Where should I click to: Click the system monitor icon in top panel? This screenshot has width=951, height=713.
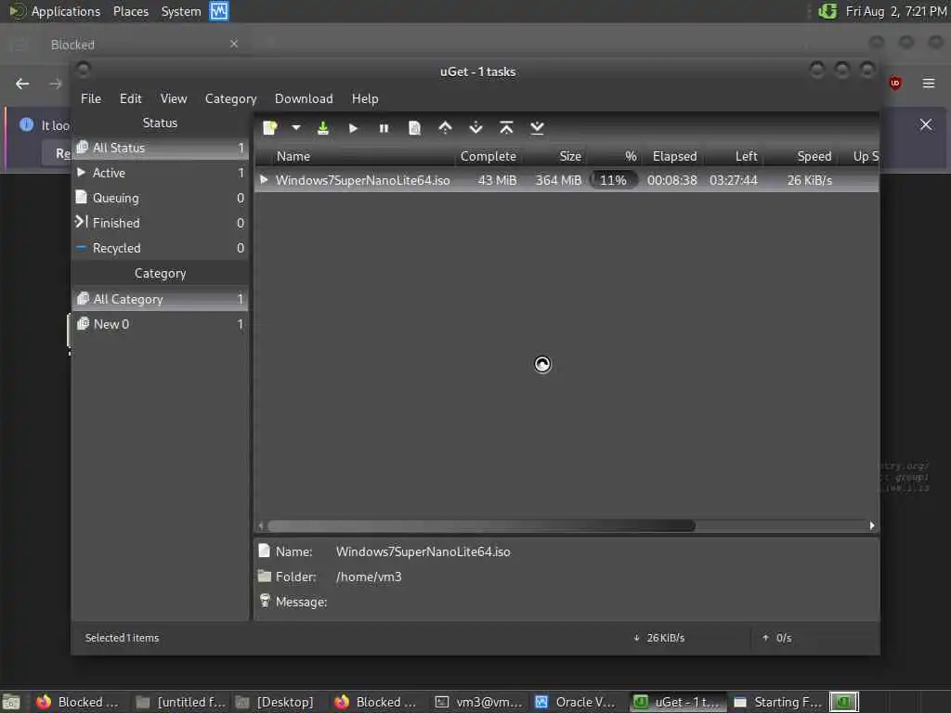(x=219, y=11)
